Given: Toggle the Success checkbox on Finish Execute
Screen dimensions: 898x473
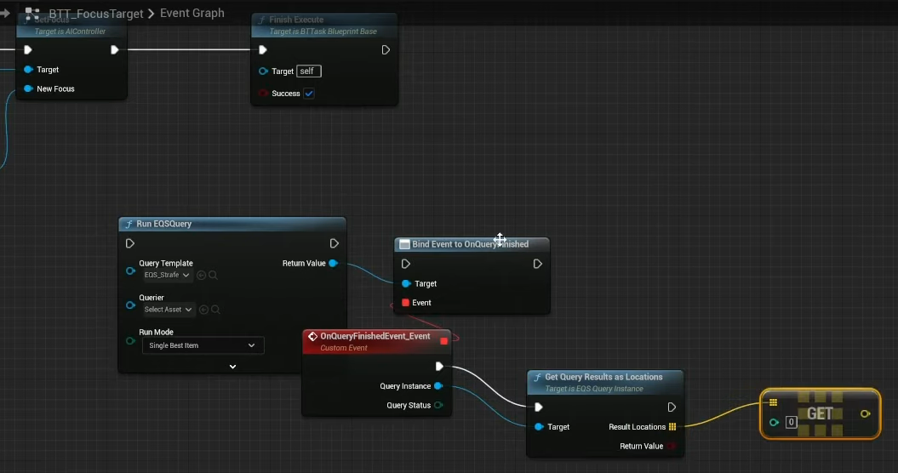Looking at the screenshot, I should click(309, 94).
